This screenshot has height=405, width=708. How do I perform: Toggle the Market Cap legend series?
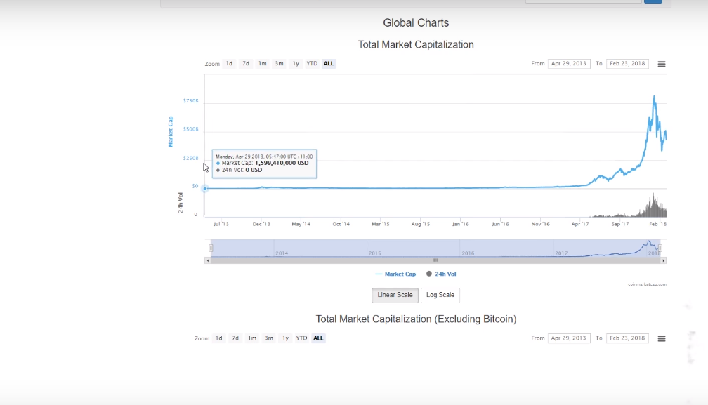[x=395, y=274]
